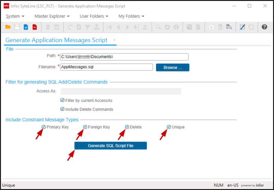The image size is (274, 190).
Task: Uncheck Filter by current AccessAs
Action: [x=62, y=100]
